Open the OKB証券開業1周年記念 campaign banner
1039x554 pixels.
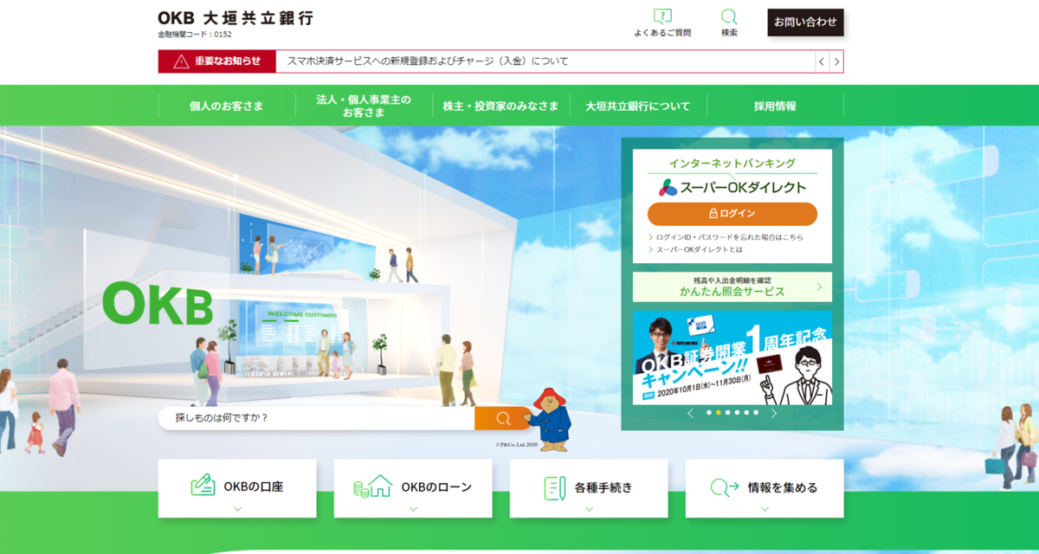pos(732,358)
